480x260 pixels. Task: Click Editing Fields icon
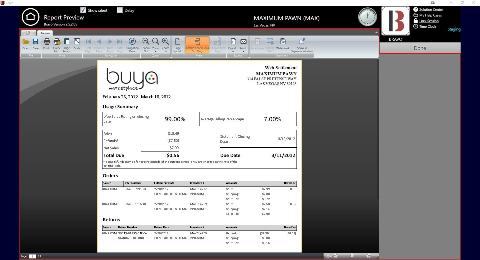270,45
